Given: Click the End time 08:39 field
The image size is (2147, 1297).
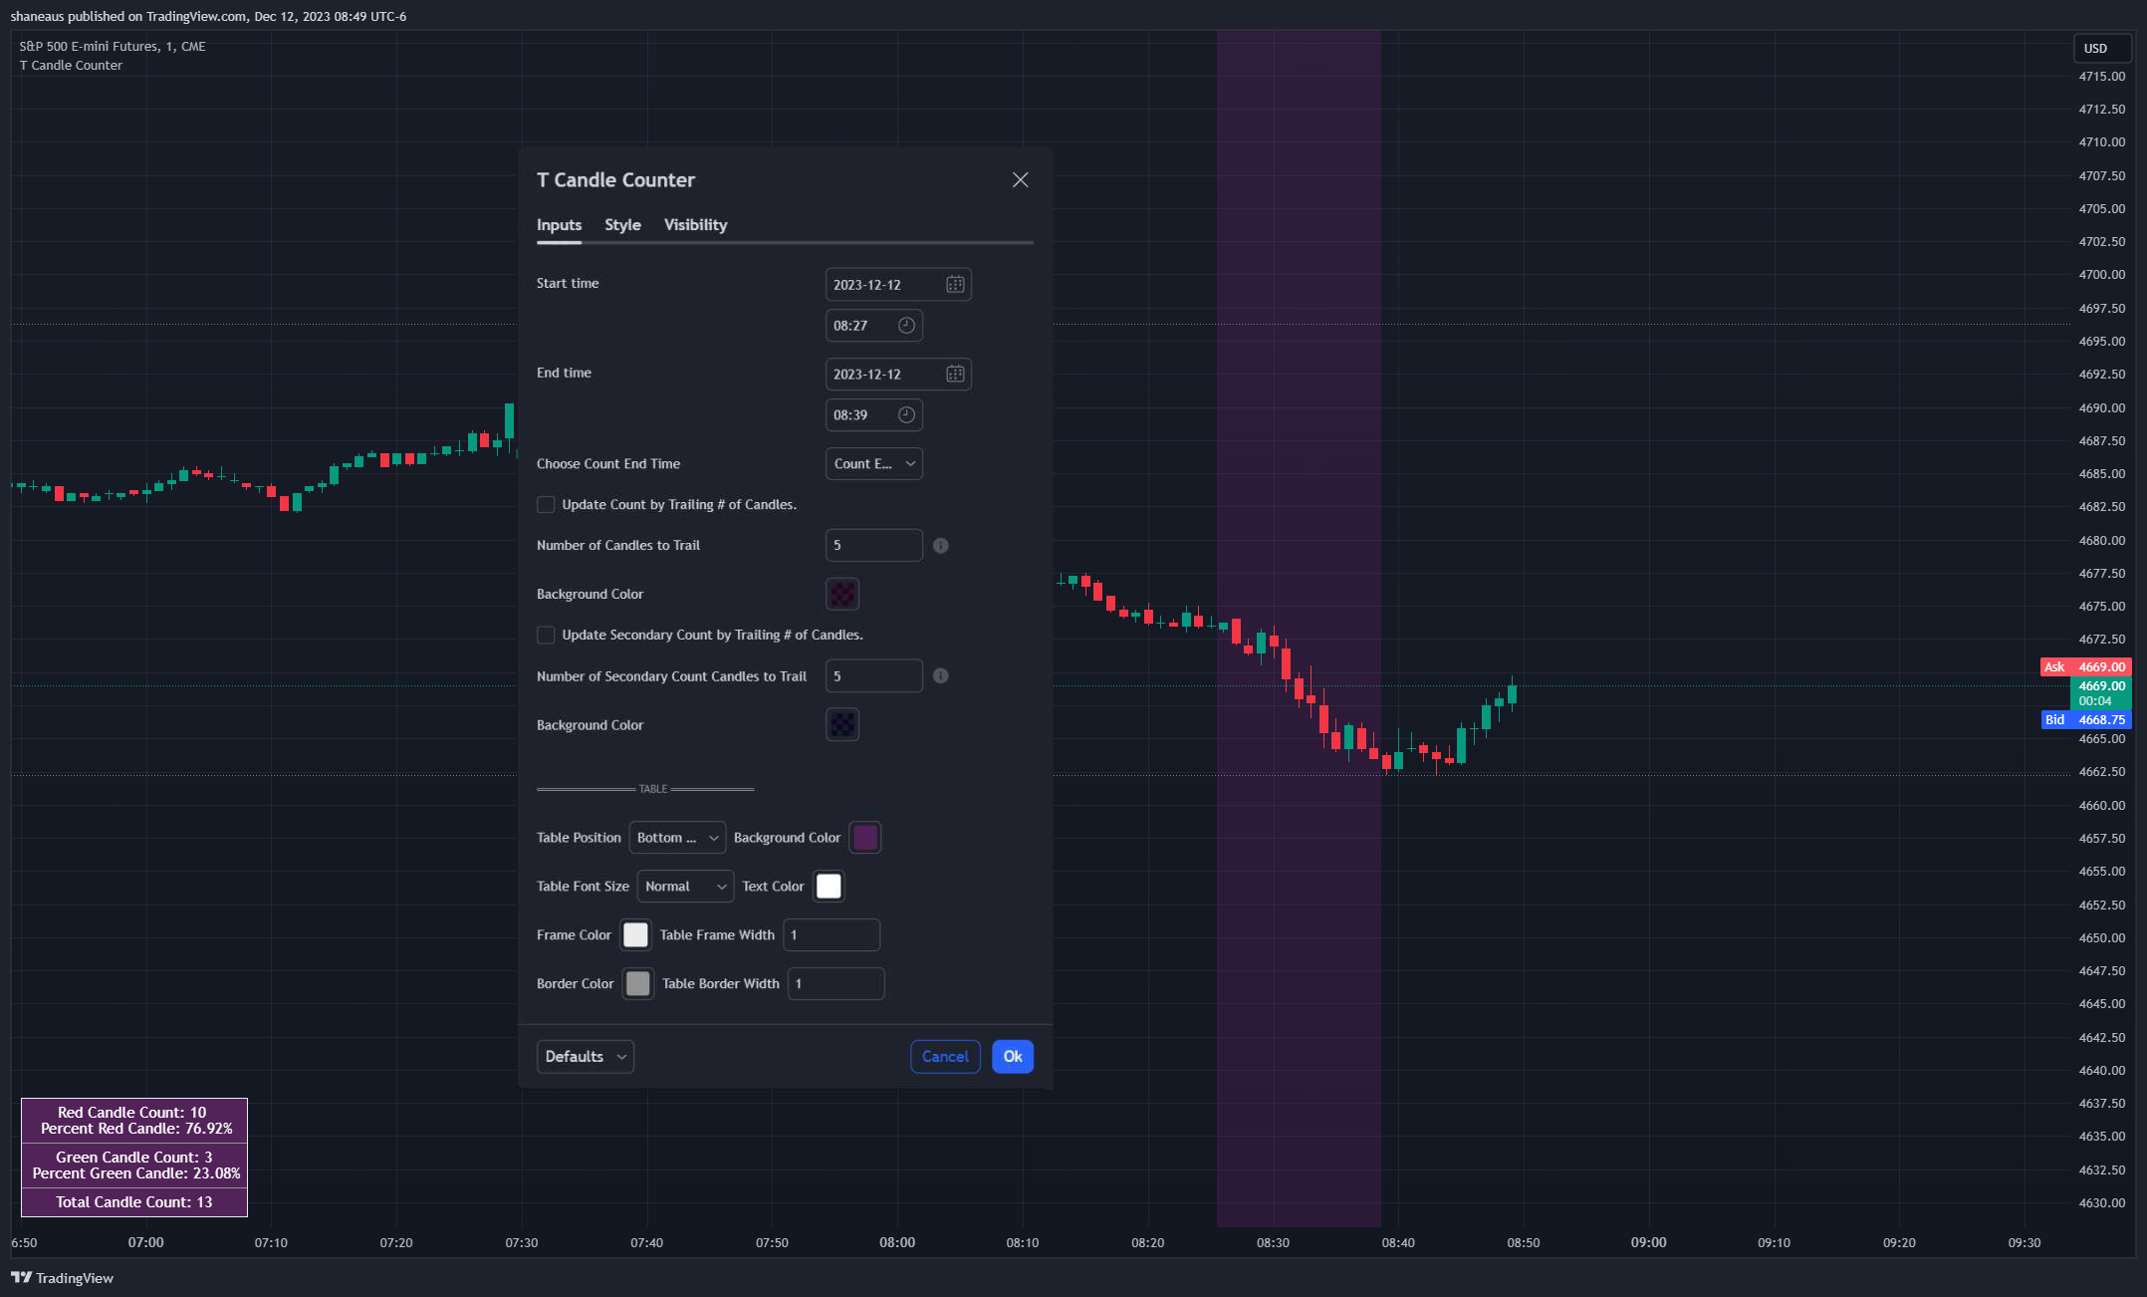Looking at the screenshot, I should point(874,415).
